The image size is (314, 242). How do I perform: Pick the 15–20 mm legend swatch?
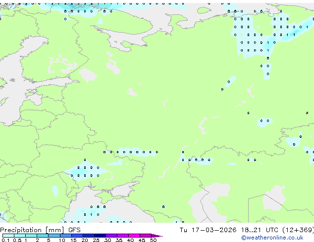[77, 236]
